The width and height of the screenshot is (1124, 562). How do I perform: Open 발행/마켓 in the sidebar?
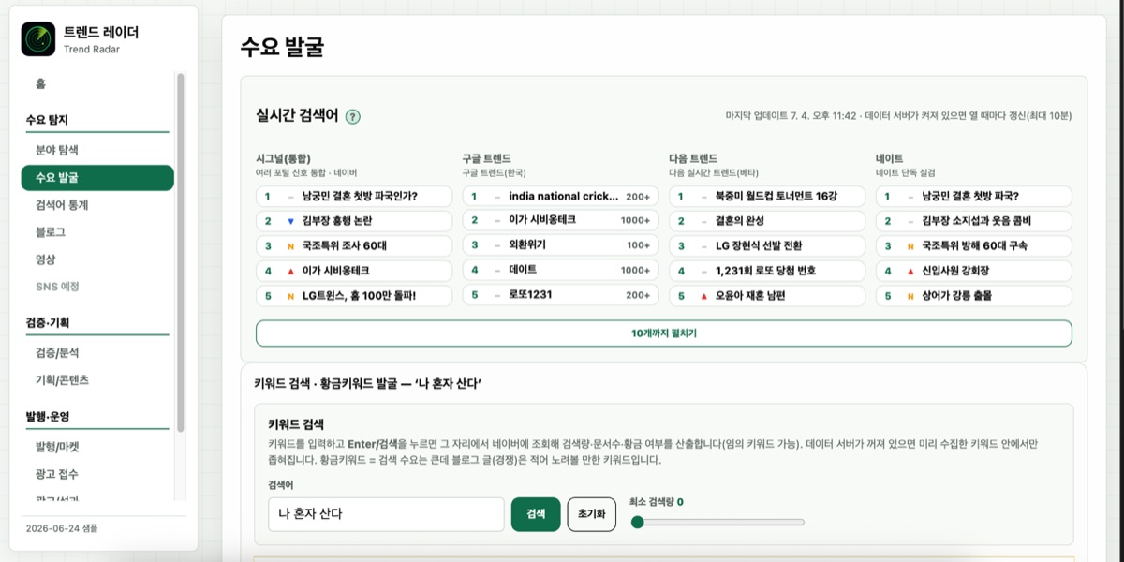tap(57, 447)
